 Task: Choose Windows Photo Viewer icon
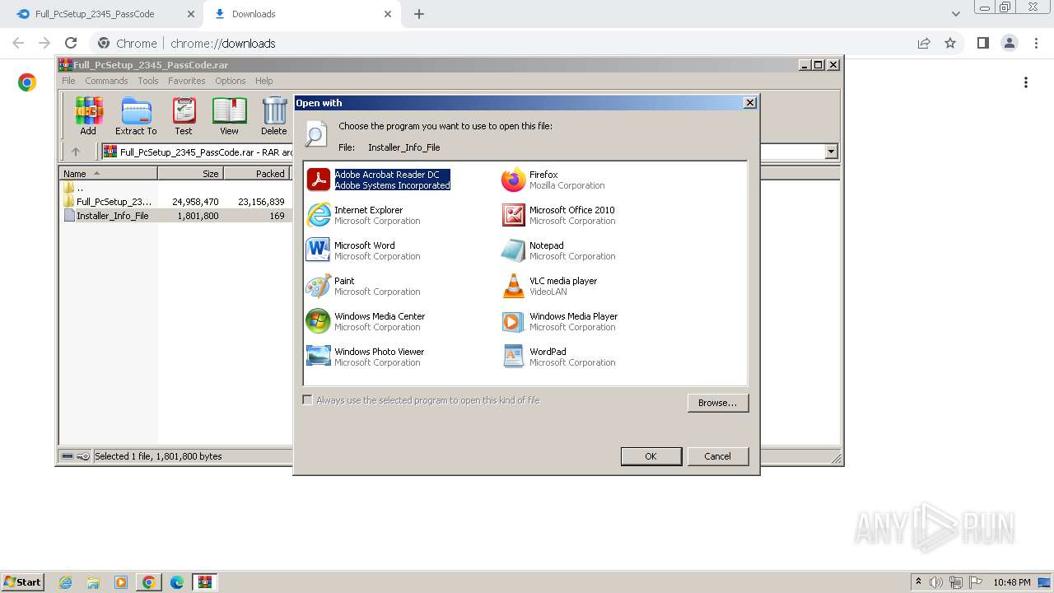(x=318, y=357)
